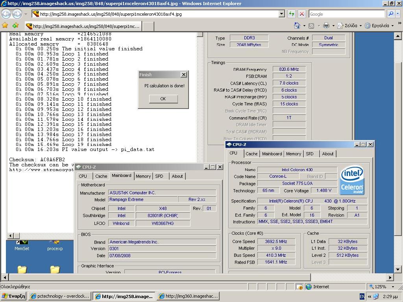The height and width of the screenshot is (302, 403).
Task: Click the Core Speed value 3692.5 MHz
Action: 276,241
